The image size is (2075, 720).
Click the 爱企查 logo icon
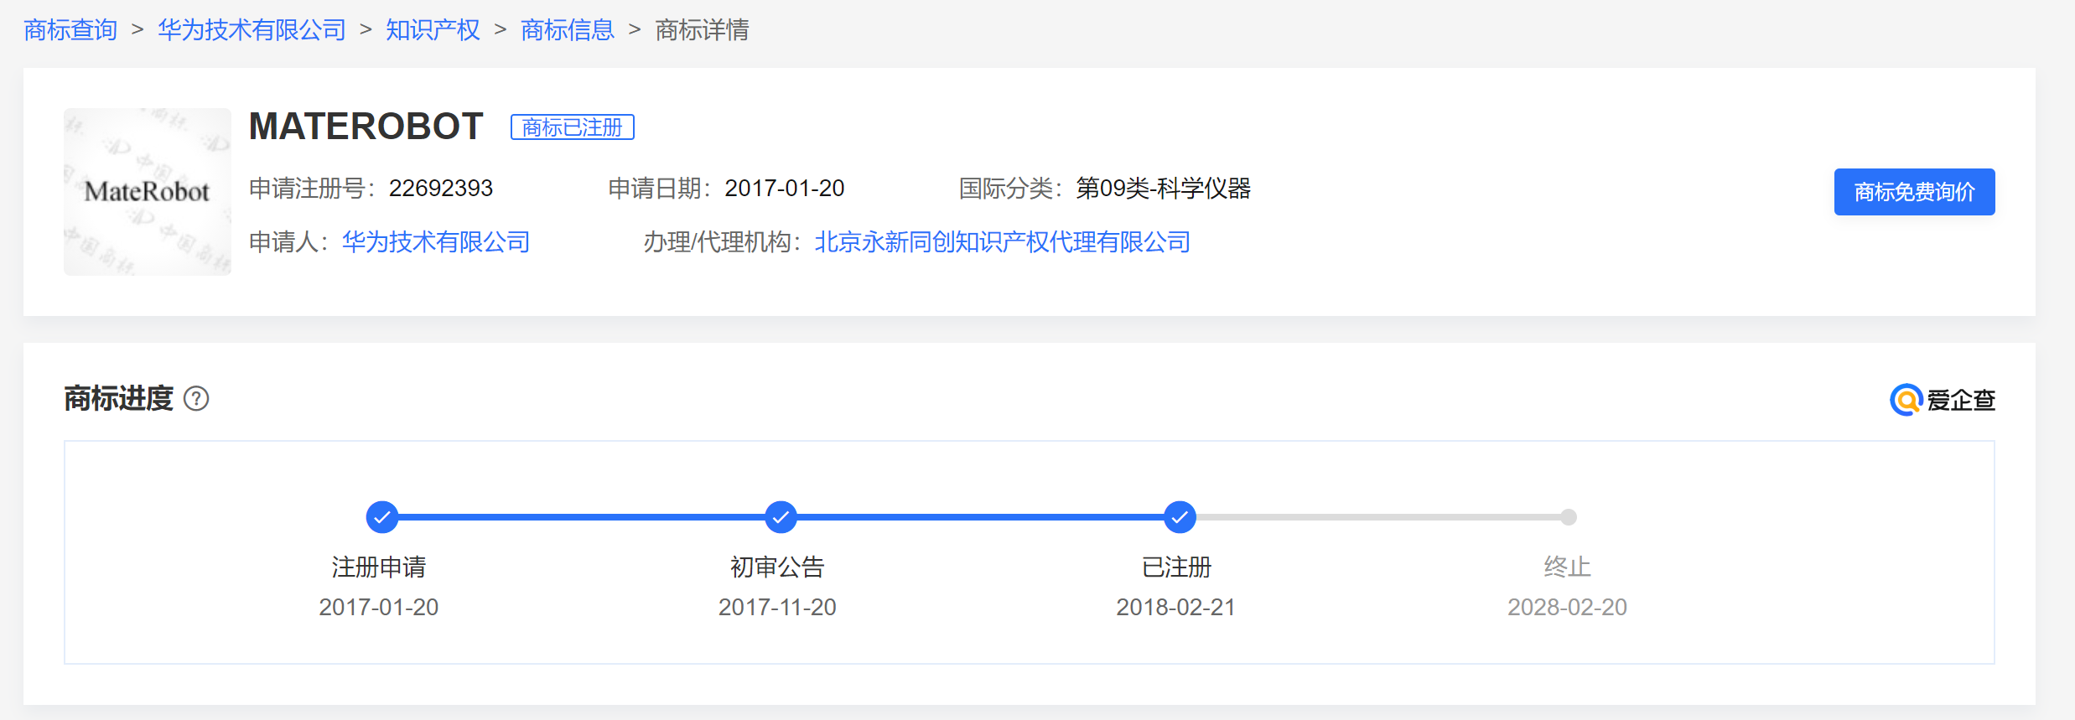(x=1906, y=400)
